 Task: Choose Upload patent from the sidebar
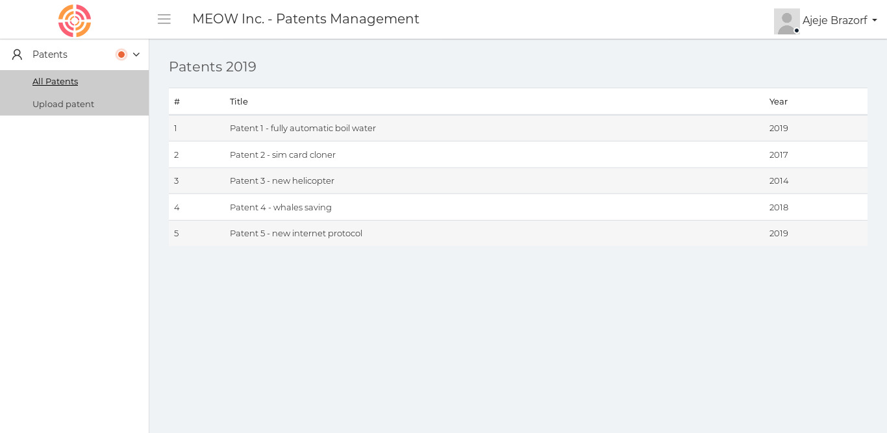pos(63,104)
